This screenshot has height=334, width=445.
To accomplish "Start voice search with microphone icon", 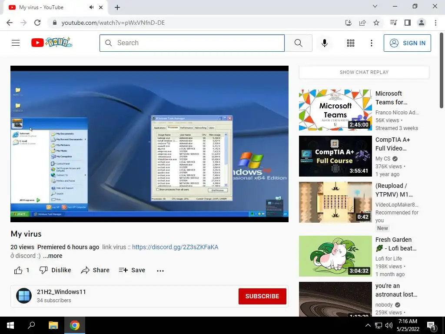I will (324, 43).
